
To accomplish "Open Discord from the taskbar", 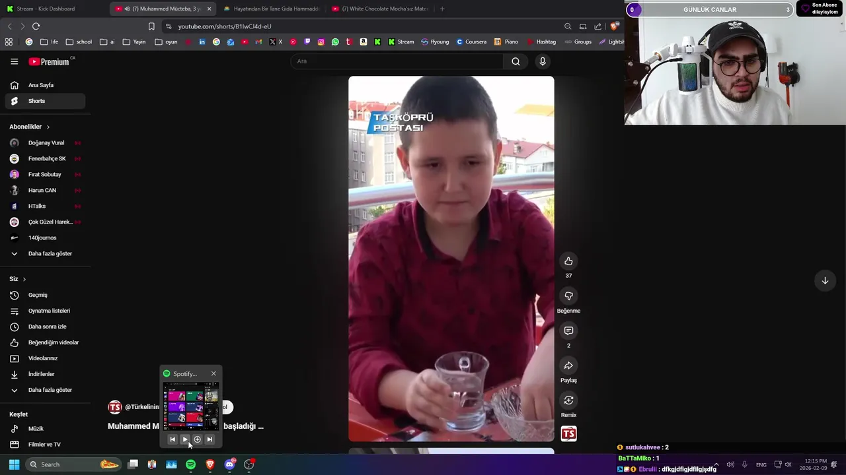I will (229, 464).
